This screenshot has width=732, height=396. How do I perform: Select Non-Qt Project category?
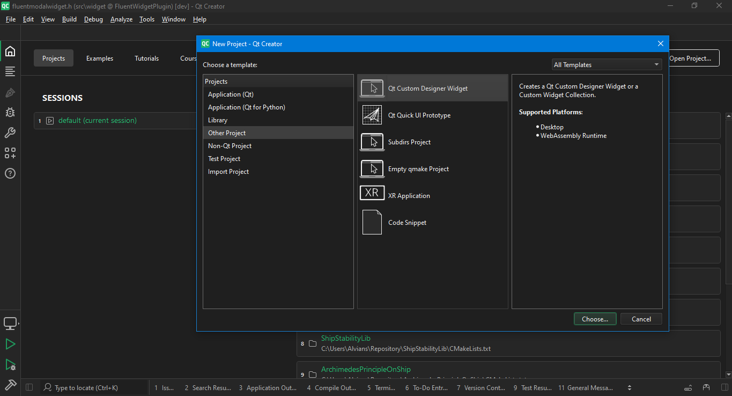278,146
